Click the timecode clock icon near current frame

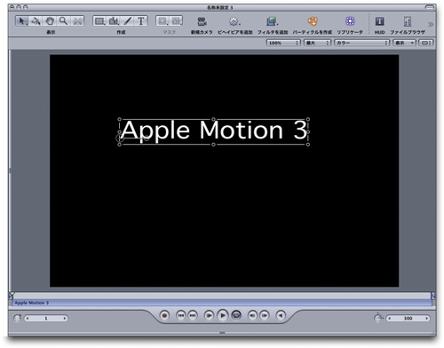(18, 318)
